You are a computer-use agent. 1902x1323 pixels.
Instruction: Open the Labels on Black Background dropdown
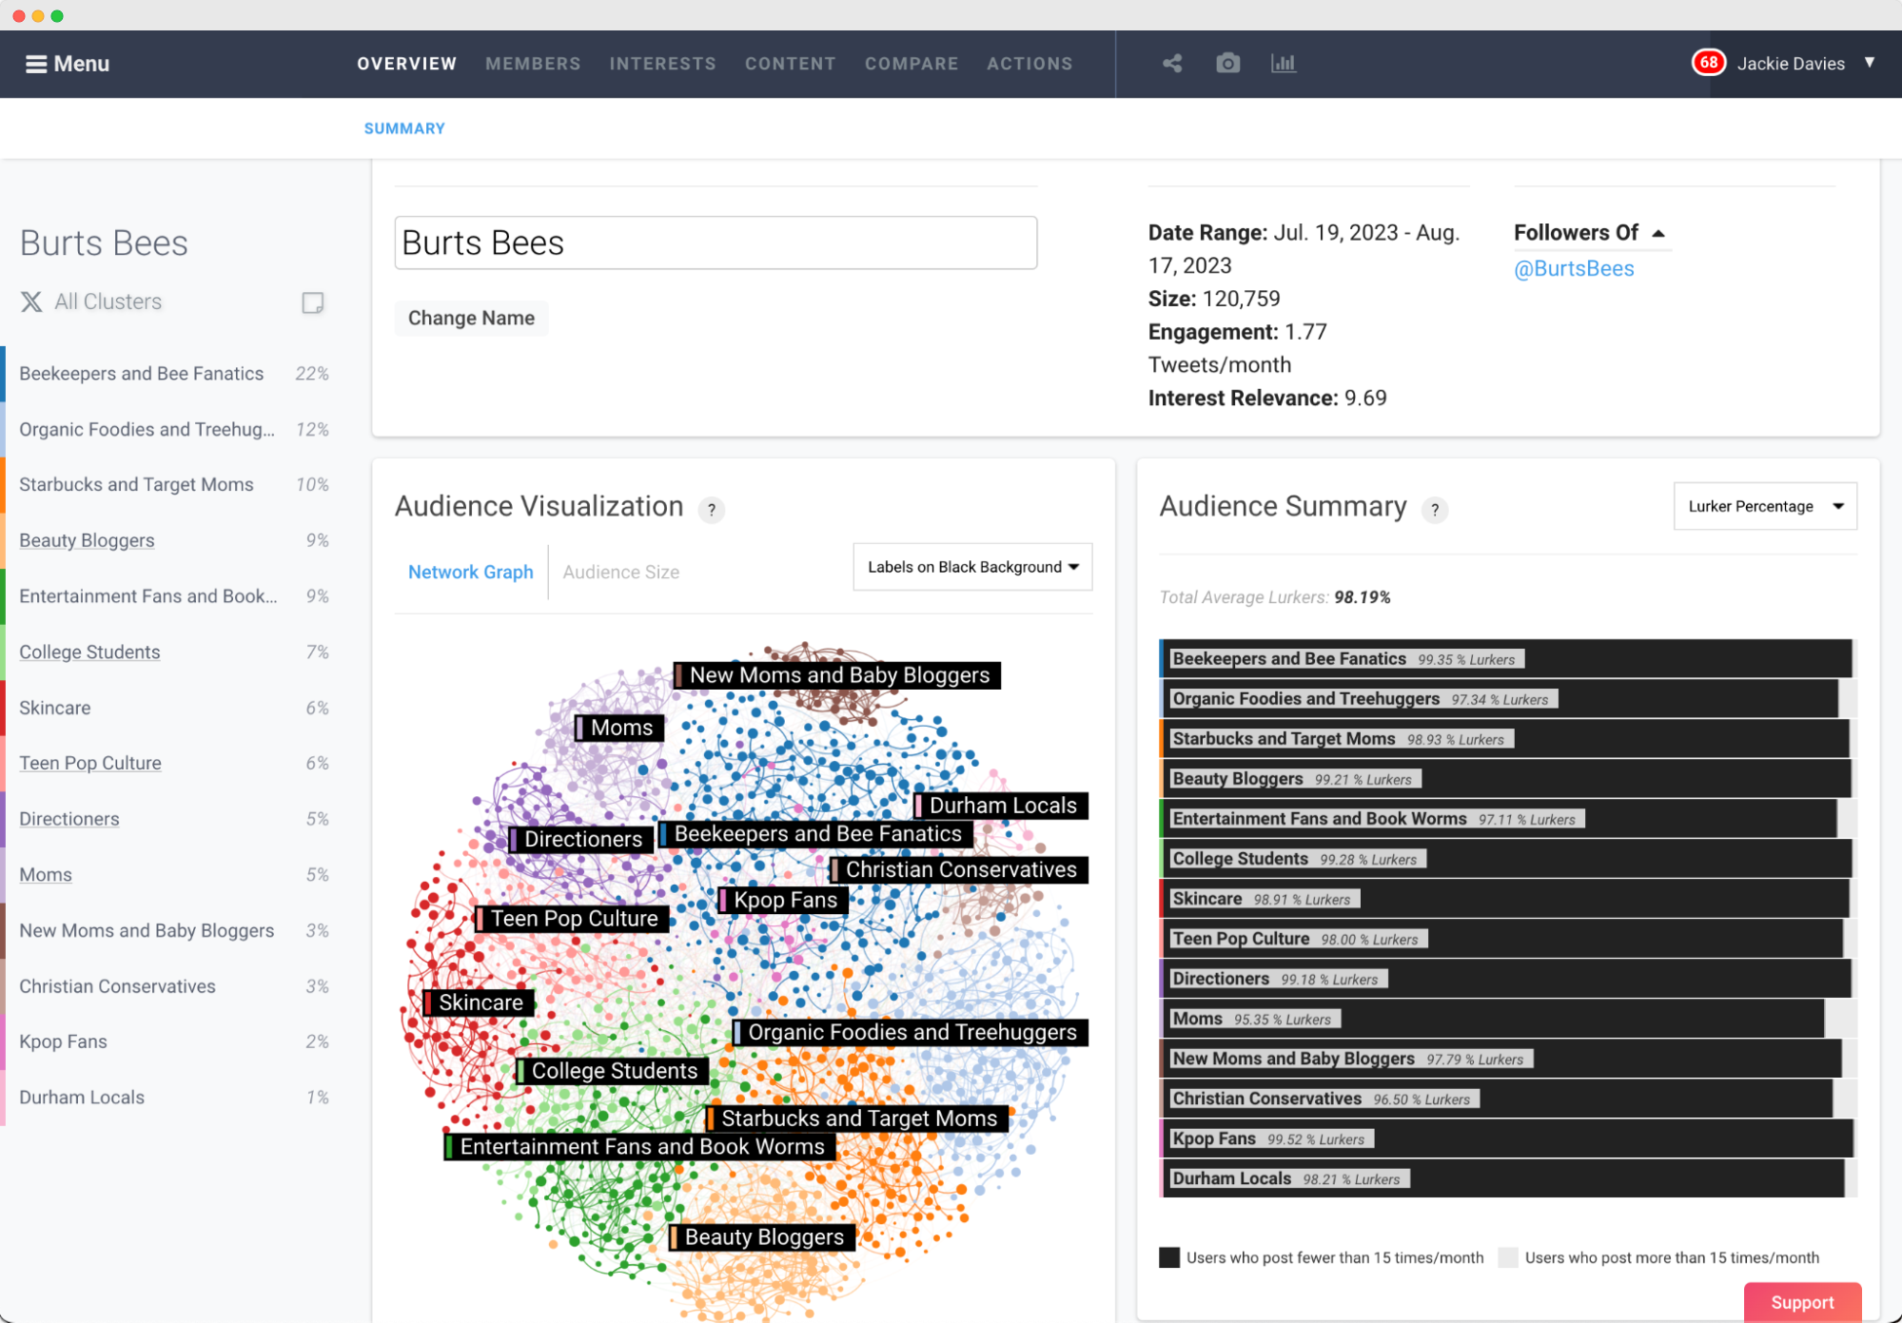[x=971, y=566]
